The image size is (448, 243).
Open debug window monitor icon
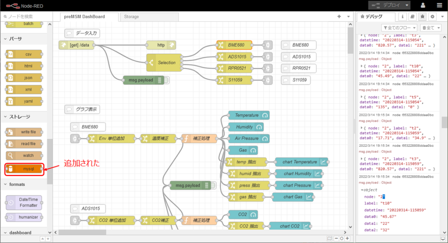coord(443,239)
